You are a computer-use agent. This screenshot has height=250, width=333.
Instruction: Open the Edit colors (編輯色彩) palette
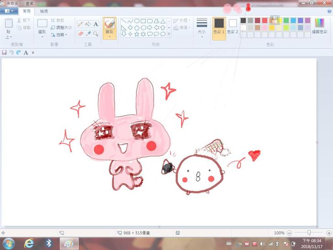coord(319,25)
